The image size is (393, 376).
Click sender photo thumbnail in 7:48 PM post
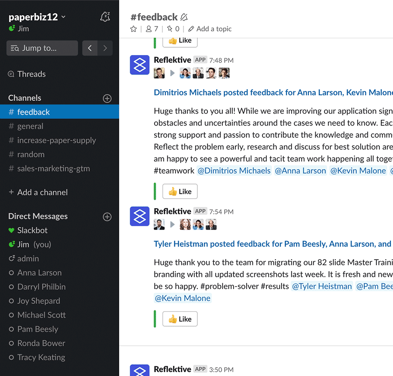click(159, 73)
